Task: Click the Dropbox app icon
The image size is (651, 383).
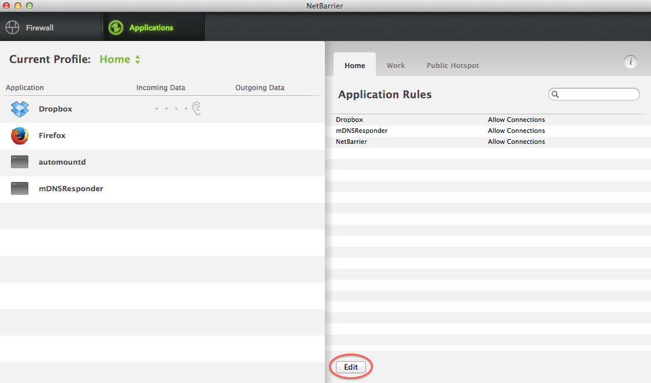Action: point(20,109)
